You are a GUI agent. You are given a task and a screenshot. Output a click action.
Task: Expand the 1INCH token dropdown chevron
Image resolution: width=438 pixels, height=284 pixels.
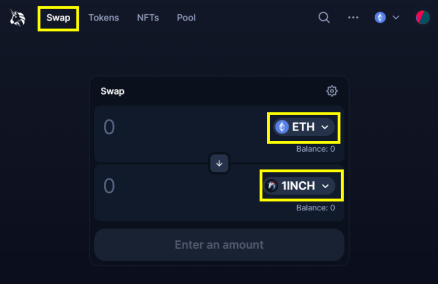326,186
